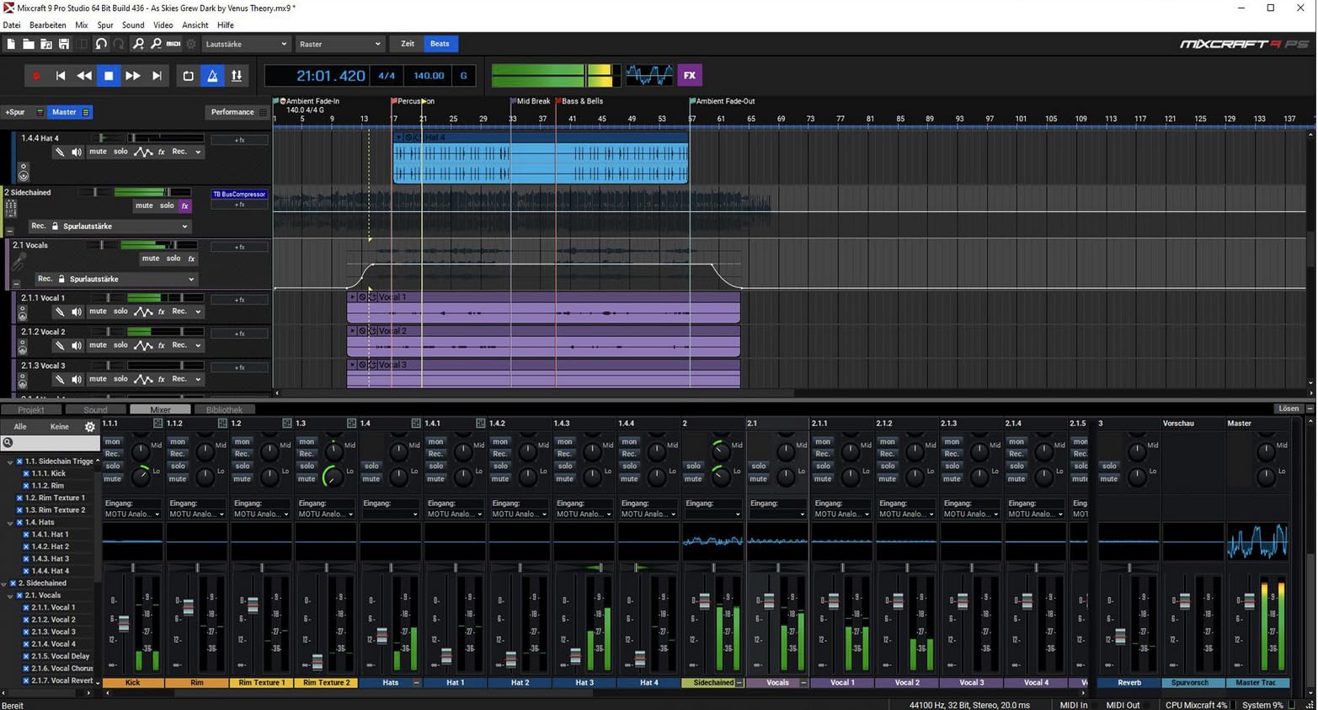Uncheck 2. Sidechained in mixer list
This screenshot has height=710, width=1318.
(13, 583)
